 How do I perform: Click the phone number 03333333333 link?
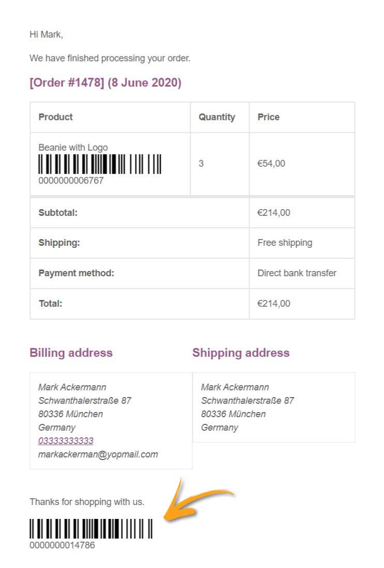(x=66, y=441)
